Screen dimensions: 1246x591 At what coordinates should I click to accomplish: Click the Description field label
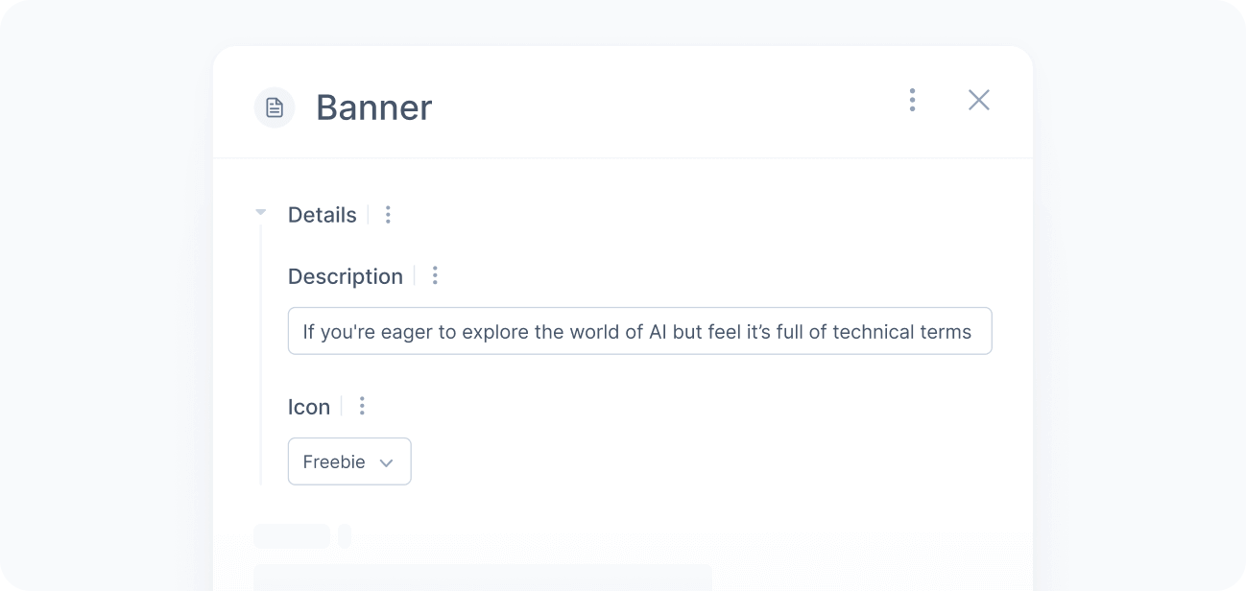point(346,276)
